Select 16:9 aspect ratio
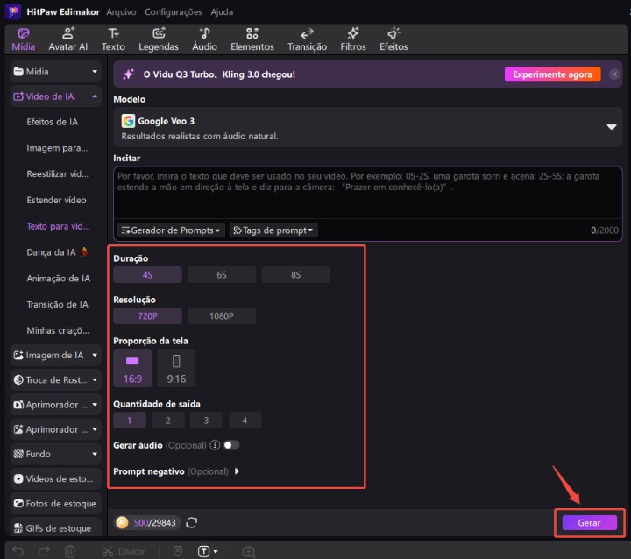Viewport: 631px width, 559px height. point(132,368)
